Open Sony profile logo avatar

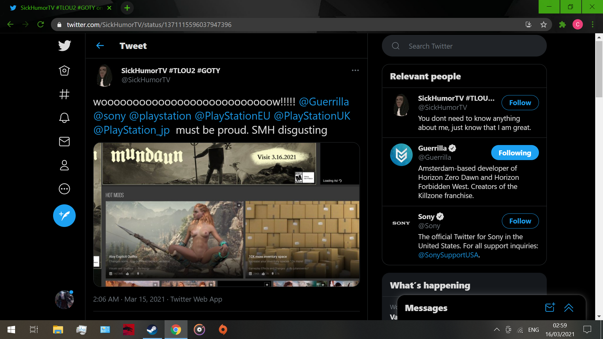click(x=401, y=223)
